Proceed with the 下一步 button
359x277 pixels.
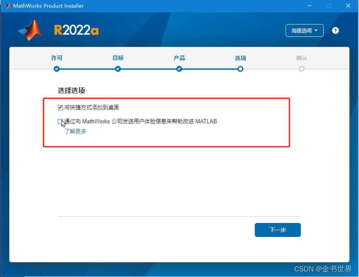pyautogui.click(x=278, y=230)
